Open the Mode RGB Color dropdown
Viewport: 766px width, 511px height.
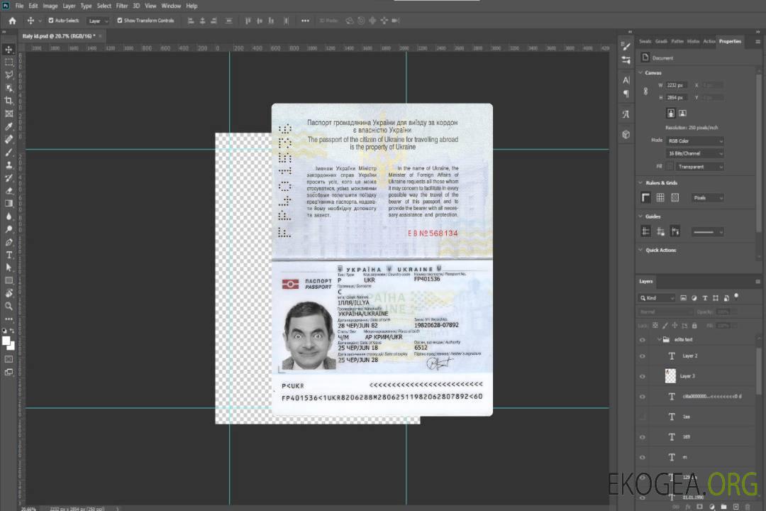(x=694, y=141)
